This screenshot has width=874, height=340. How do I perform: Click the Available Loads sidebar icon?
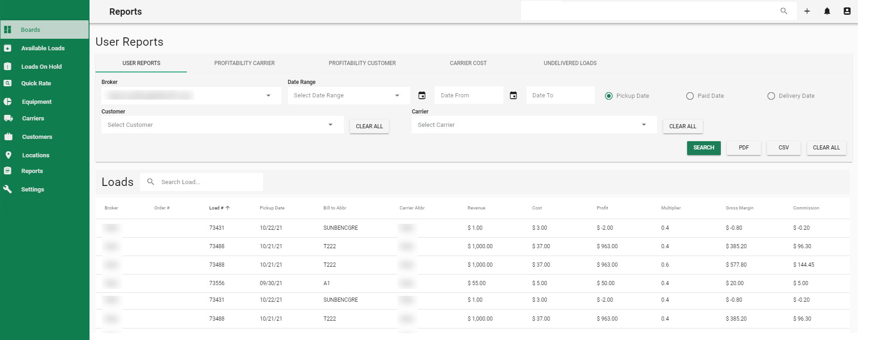pyautogui.click(x=7, y=48)
